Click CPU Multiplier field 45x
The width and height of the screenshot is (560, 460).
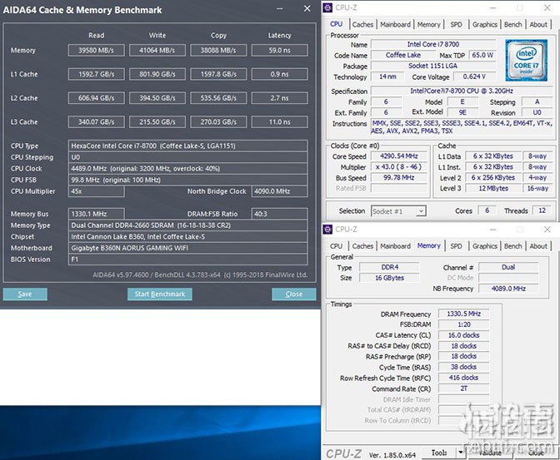tap(97, 191)
